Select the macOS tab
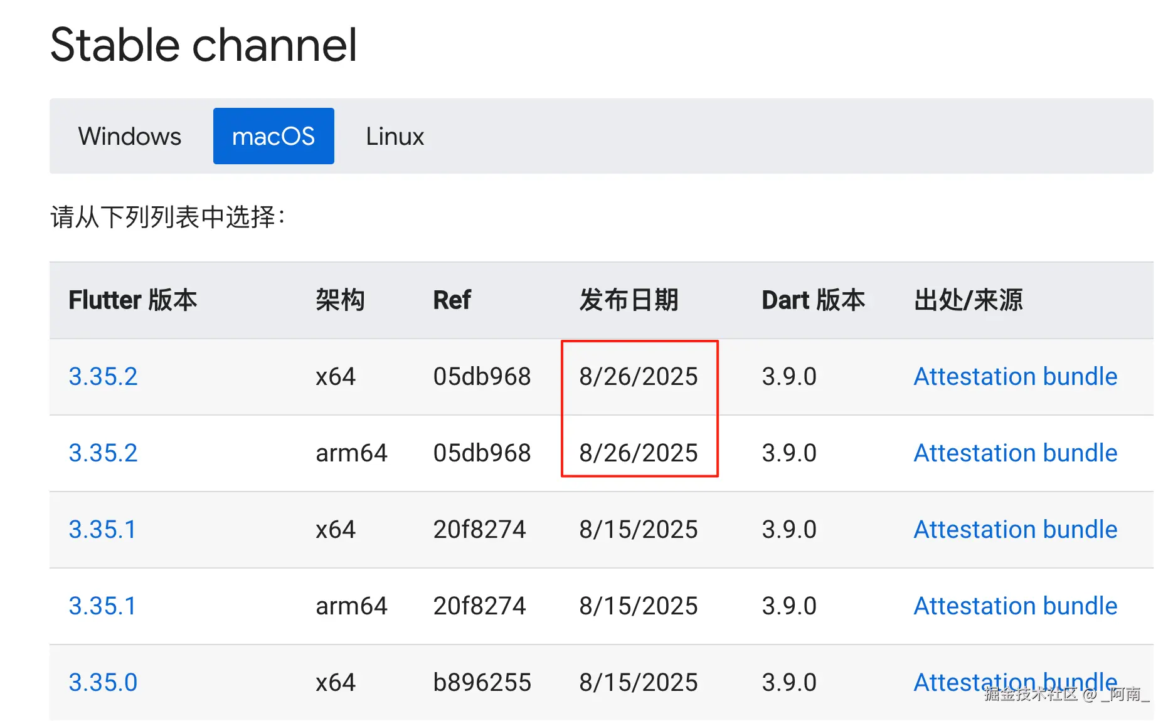The width and height of the screenshot is (1168, 721). pyautogui.click(x=273, y=136)
